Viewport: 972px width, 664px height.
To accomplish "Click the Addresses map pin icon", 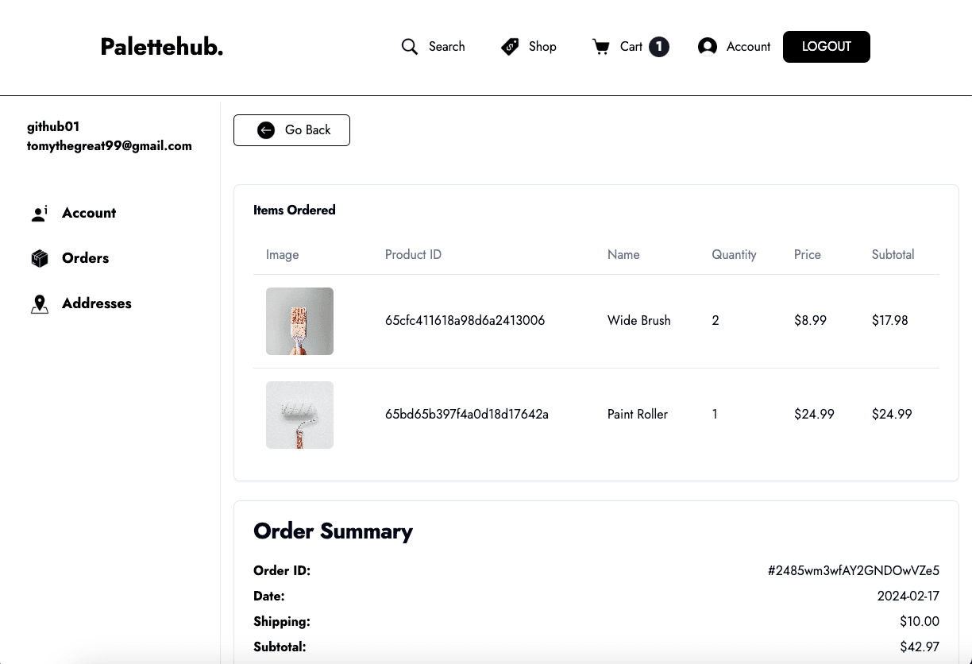I will [40, 304].
